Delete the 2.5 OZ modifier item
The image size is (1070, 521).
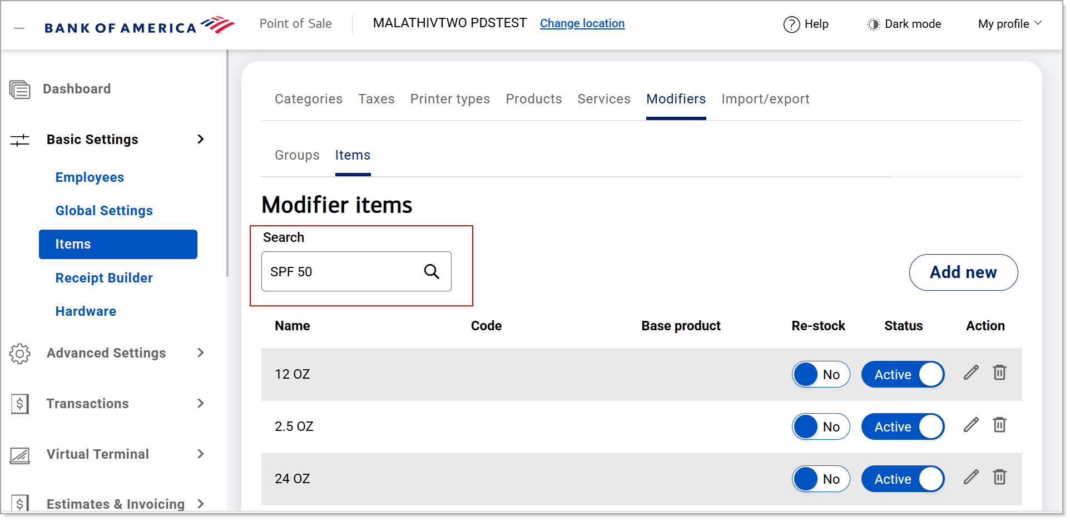click(x=1000, y=425)
